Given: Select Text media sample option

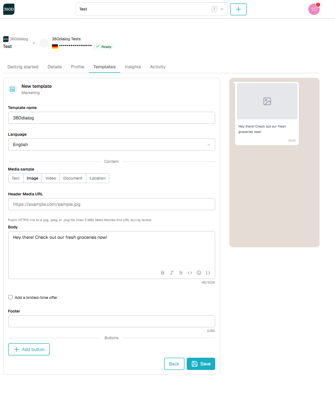Looking at the screenshot, I should tap(15, 178).
